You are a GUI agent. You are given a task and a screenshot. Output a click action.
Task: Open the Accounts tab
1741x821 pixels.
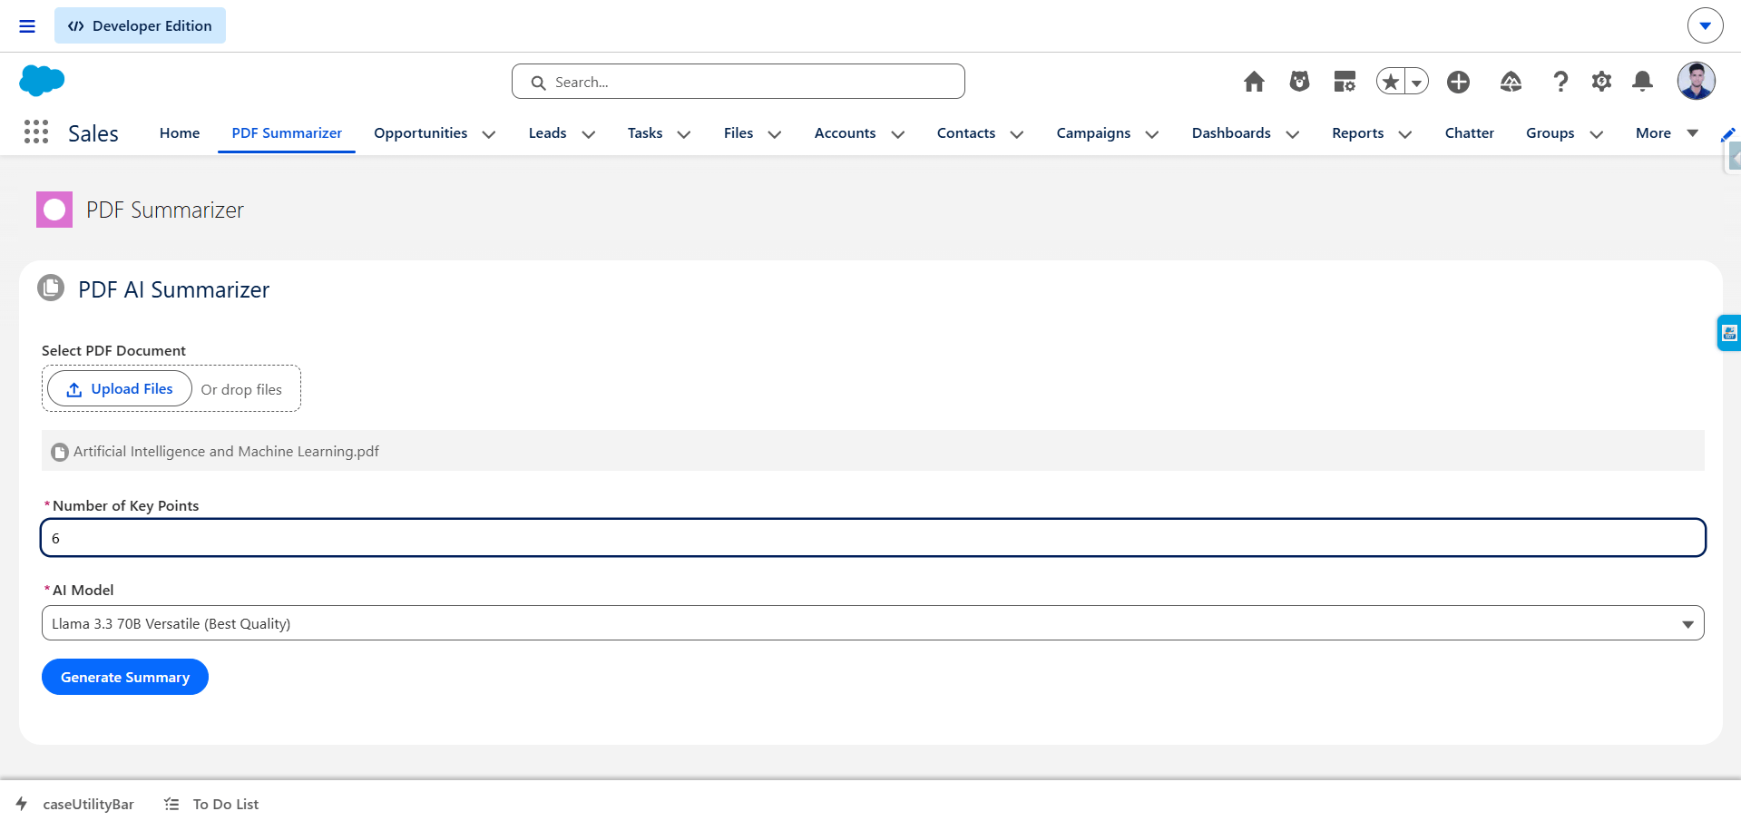[846, 133]
